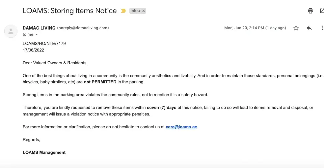Click the reference number LOAMS/HO/NTE/7179
This screenshot has height=168, width=324.
(x=44, y=43)
